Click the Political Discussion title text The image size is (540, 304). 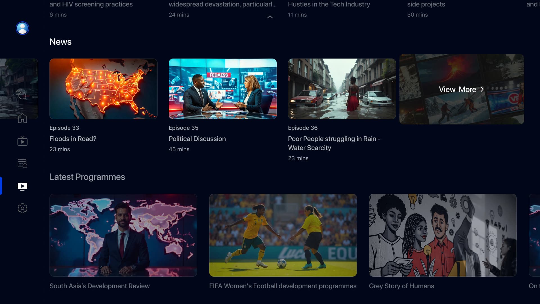tap(197, 139)
